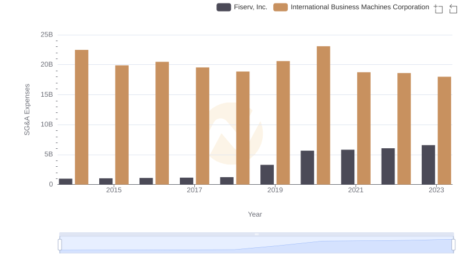Image resolution: width=464 pixels, height=267 pixels.
Task: Click the '2019' x-axis label
Action: (x=275, y=190)
